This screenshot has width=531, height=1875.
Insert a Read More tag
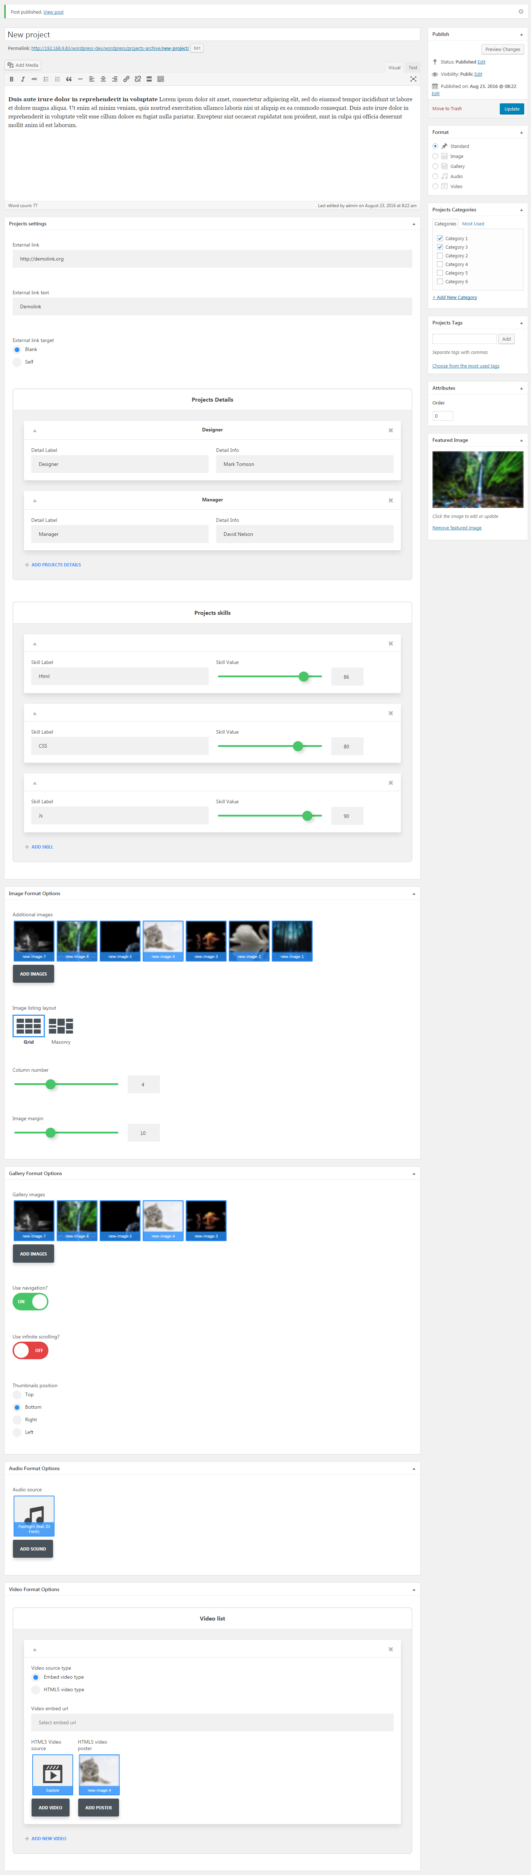pyautogui.click(x=149, y=79)
